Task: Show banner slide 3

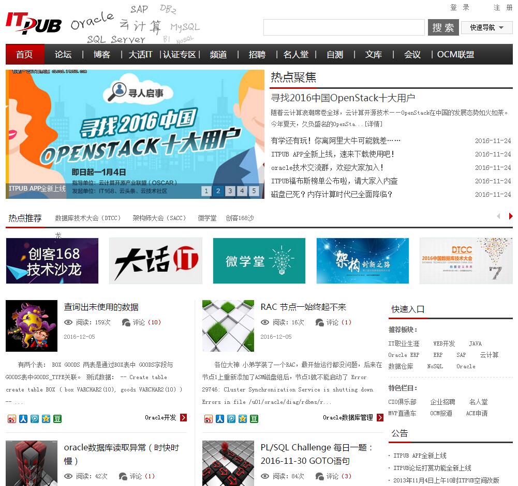Action: click(x=230, y=191)
